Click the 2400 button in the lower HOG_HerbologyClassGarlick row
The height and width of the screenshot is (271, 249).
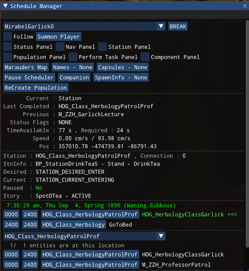click(30, 254)
